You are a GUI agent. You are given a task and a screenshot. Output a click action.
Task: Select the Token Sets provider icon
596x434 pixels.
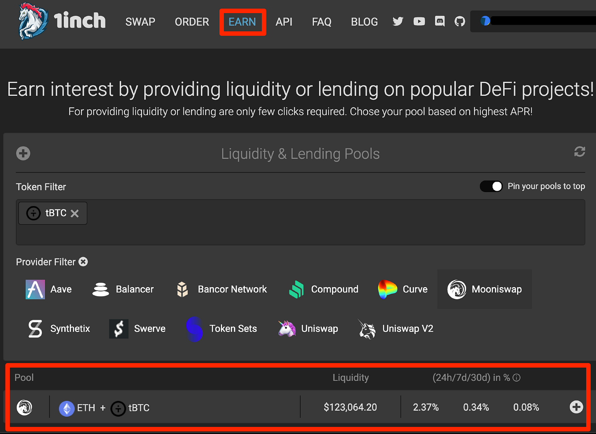click(x=194, y=329)
